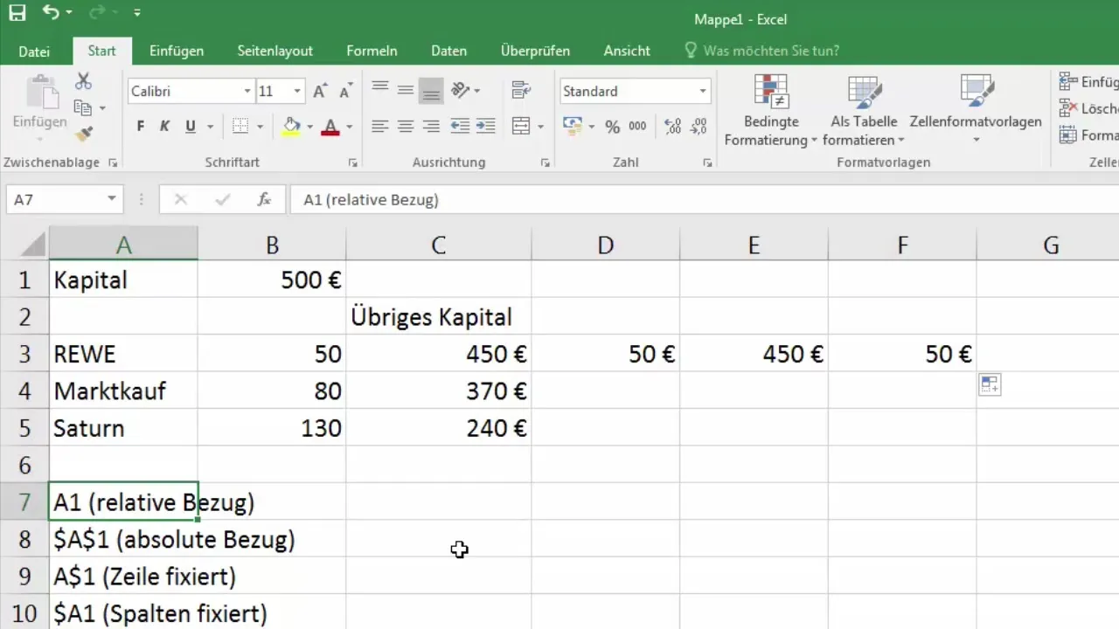Click the text orientation icon
The height and width of the screenshot is (629, 1119).
point(462,90)
